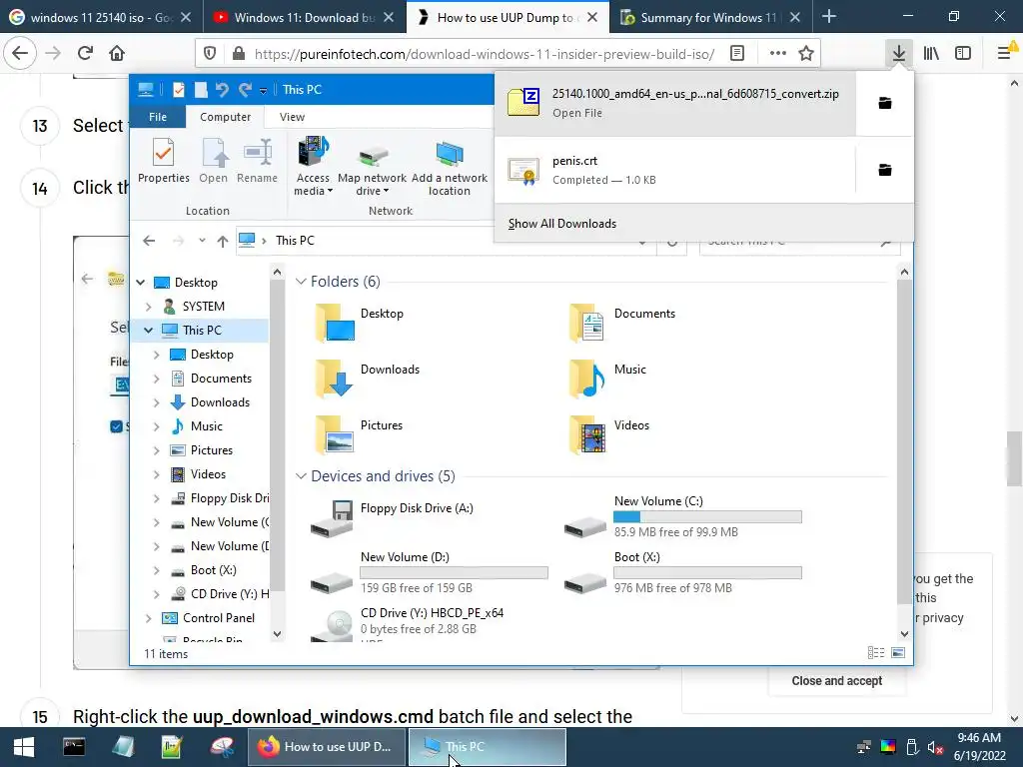Viewport: 1023px width, 767px height.
Task: Go back in File Explorer
Action: 149,241
